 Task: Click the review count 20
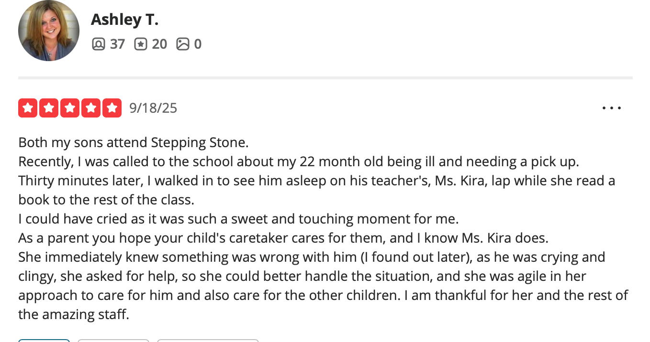pyautogui.click(x=159, y=44)
